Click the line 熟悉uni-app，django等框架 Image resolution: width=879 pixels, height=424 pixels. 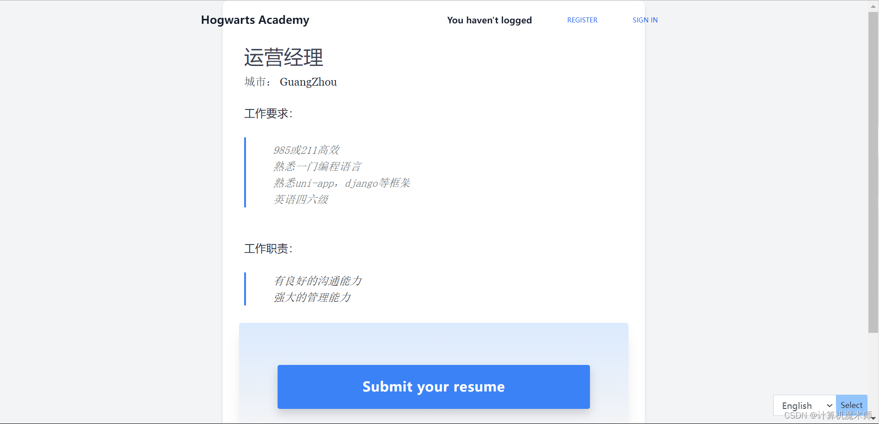[x=342, y=183]
